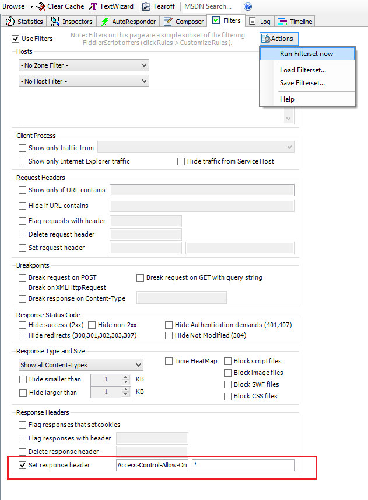
Task: Check Hide Not Modified (304)
Action: [x=169, y=335]
